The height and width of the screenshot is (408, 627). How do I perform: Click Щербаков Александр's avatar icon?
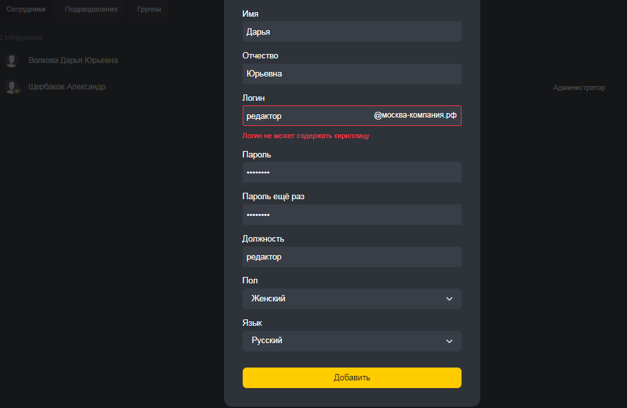[x=12, y=87]
